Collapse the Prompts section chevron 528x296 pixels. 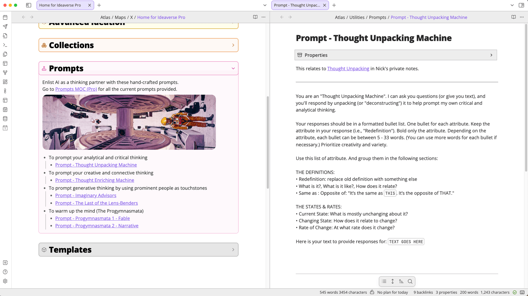click(233, 68)
